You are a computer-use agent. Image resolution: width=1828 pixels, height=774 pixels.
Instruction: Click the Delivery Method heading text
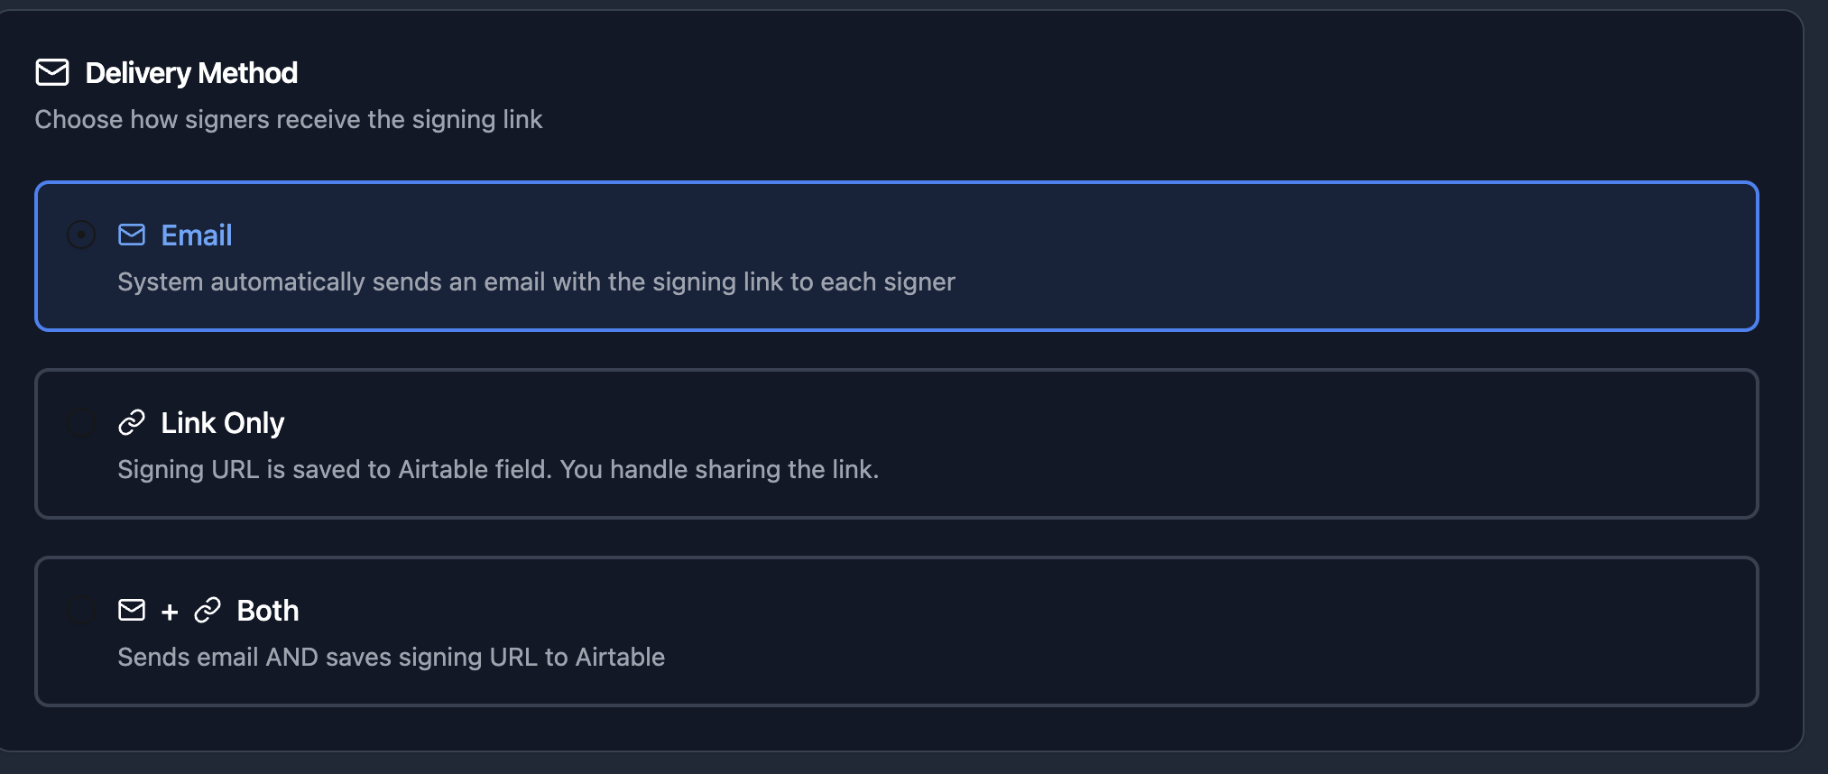tap(190, 72)
